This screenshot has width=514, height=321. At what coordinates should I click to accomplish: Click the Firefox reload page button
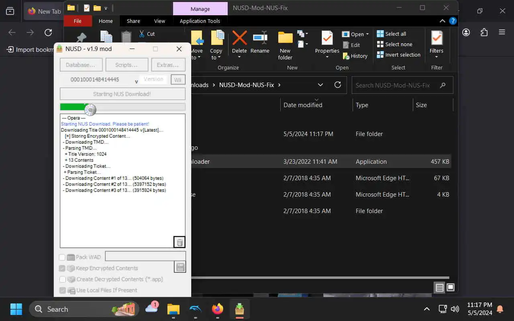[48, 33]
